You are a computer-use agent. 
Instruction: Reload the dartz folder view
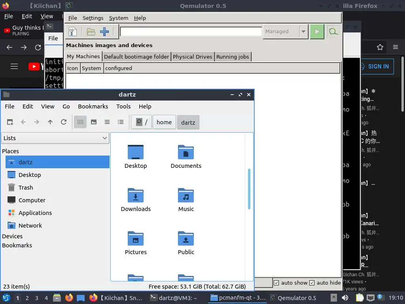point(64,122)
